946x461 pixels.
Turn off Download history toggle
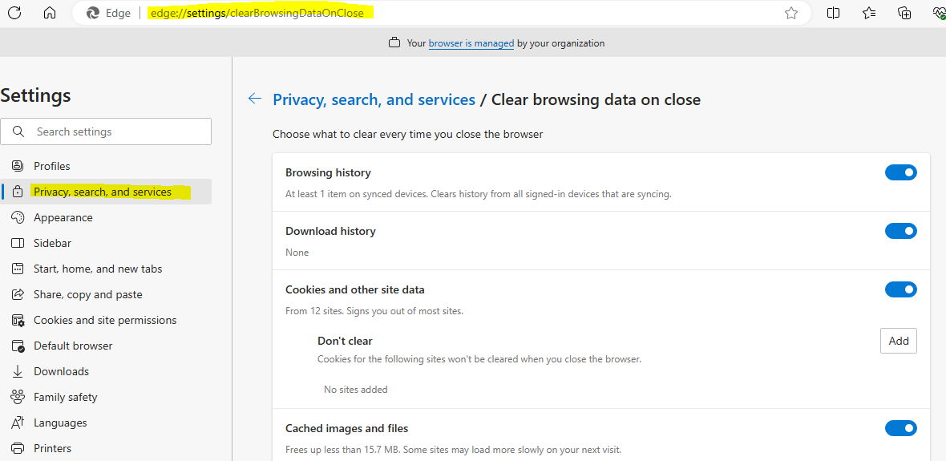(901, 231)
